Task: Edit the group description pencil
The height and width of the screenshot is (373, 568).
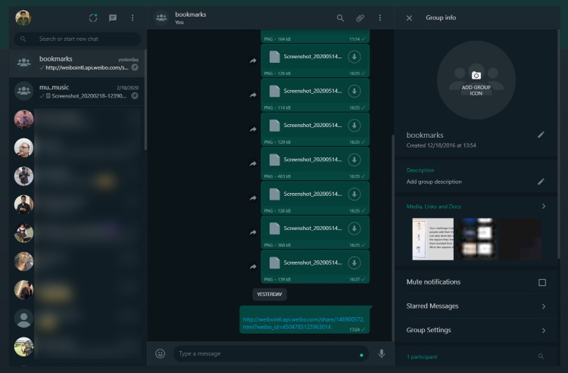Action: 541,182
